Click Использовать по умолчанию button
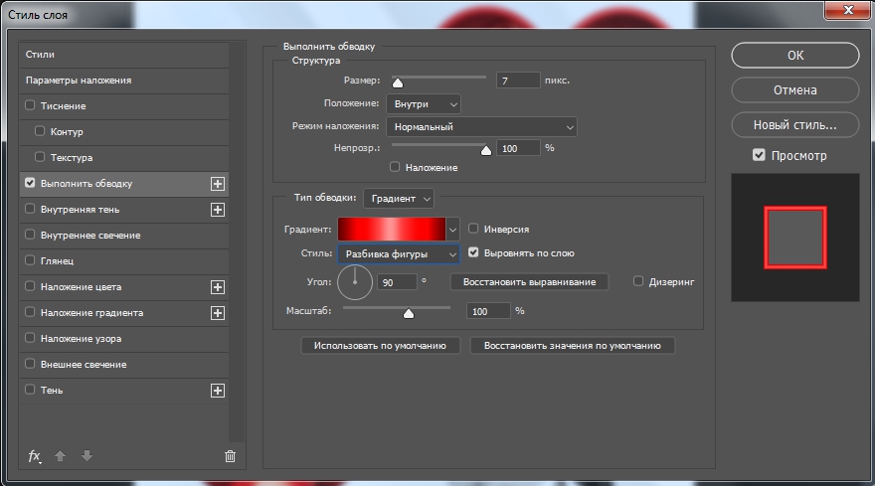This screenshot has height=486, width=875. point(380,346)
